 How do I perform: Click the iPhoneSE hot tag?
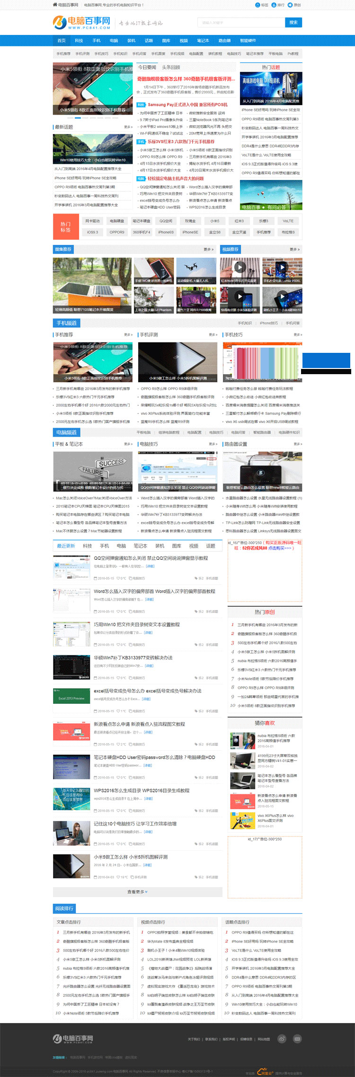(x=190, y=232)
